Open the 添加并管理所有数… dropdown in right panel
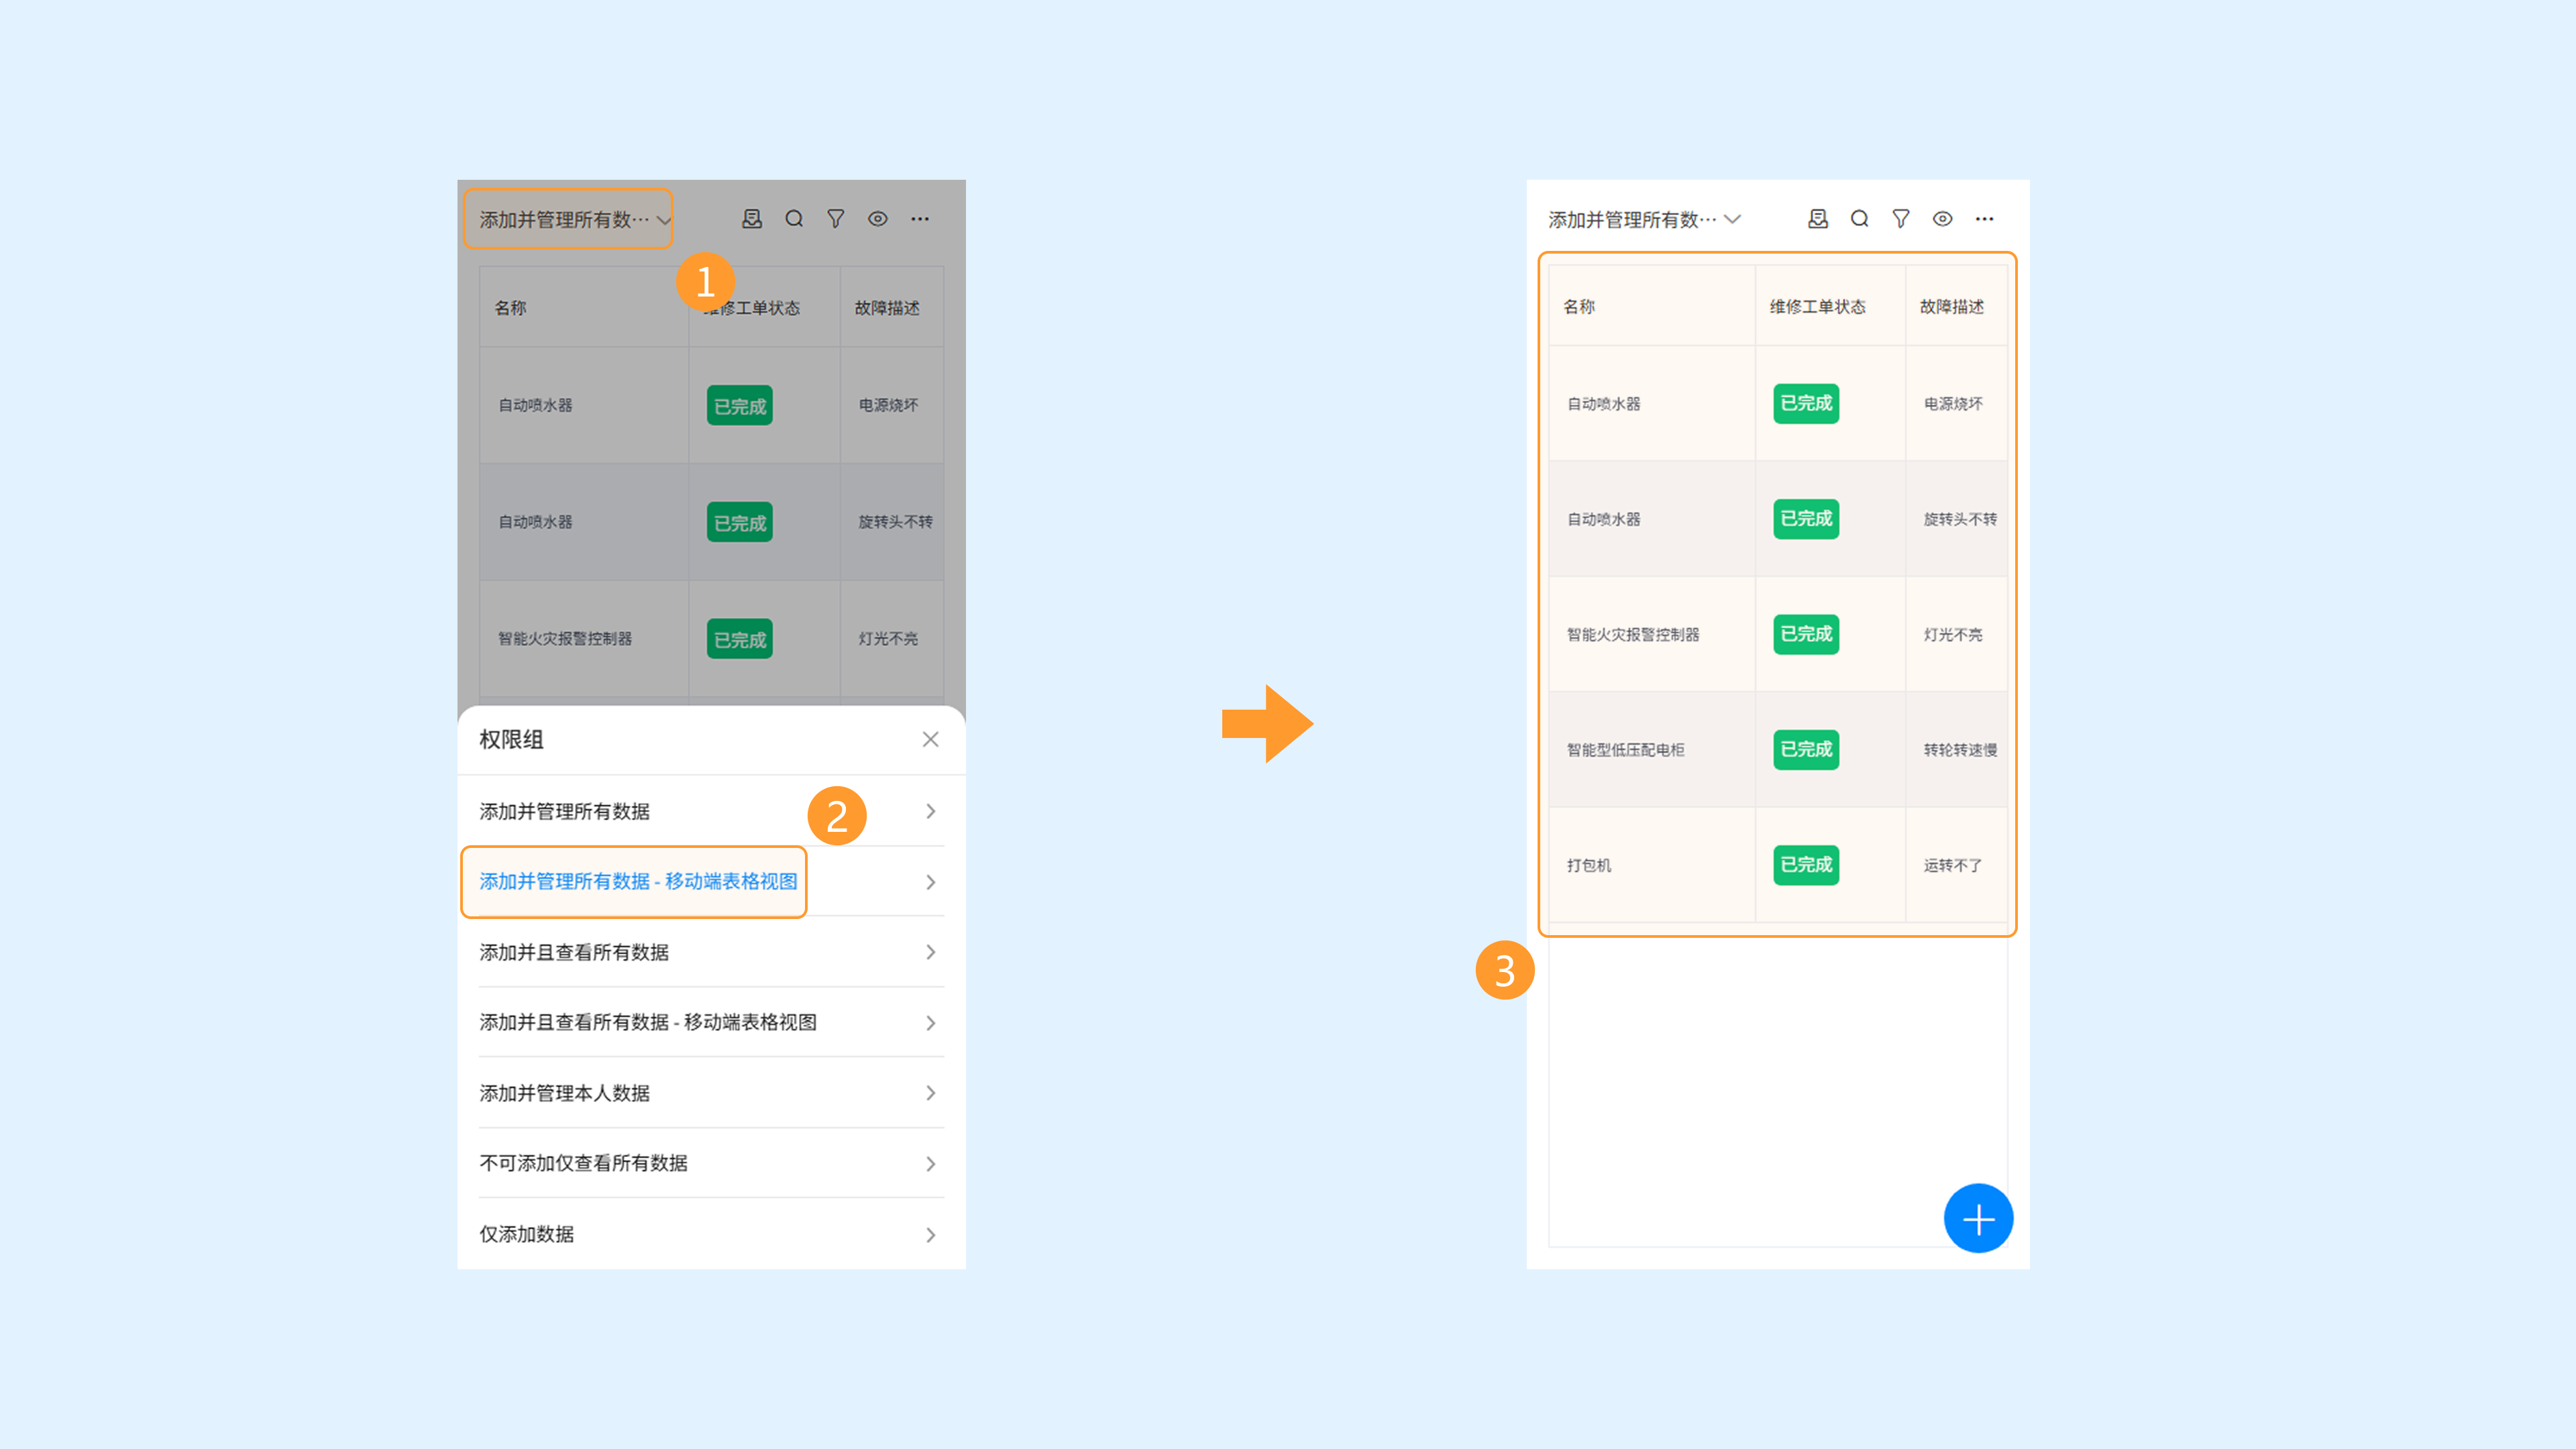The image size is (2576, 1449). click(x=1644, y=219)
